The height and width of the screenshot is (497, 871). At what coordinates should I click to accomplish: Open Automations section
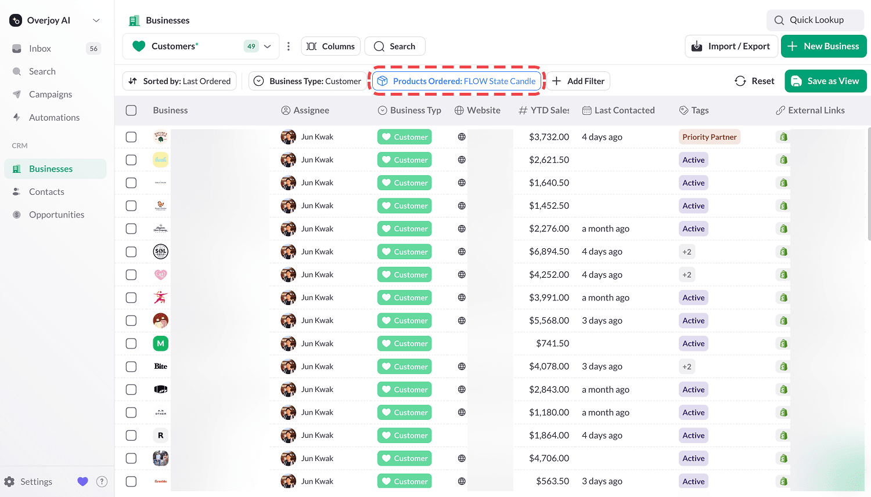pyautogui.click(x=56, y=117)
